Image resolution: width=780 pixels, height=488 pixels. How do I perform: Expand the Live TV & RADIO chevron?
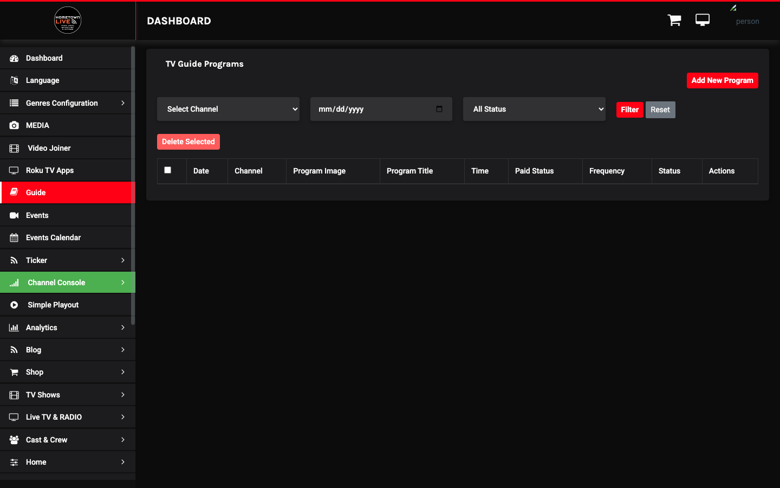tap(123, 417)
